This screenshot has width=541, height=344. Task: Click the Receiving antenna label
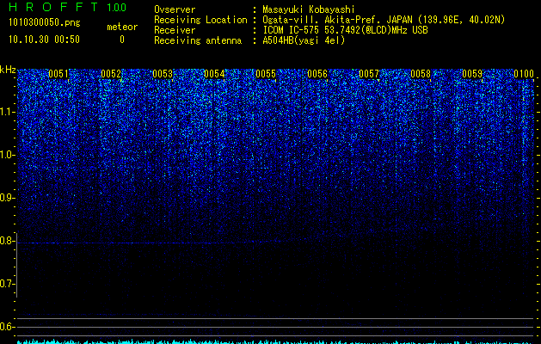tap(198, 40)
